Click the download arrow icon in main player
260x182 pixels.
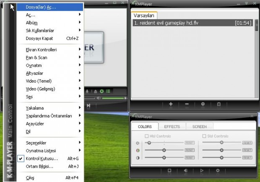pyautogui.click(x=87, y=91)
